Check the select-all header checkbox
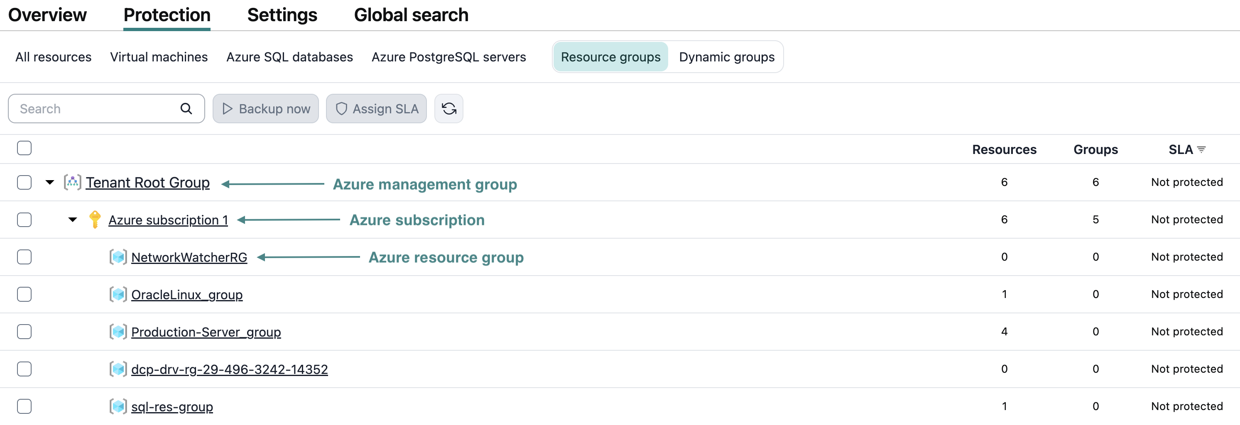Image resolution: width=1240 pixels, height=425 pixels. point(24,148)
